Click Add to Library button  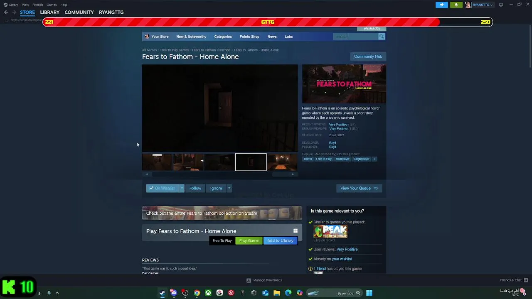click(281, 240)
